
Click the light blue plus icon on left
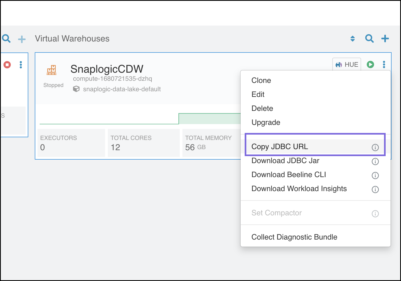tap(22, 39)
